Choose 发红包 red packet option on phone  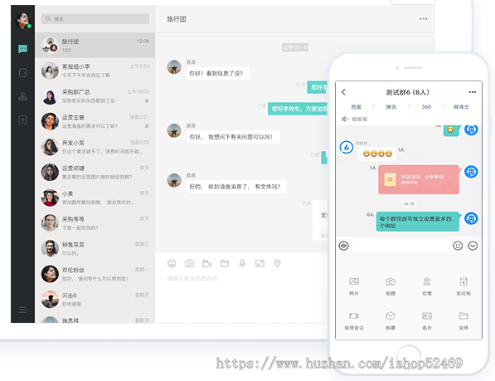click(x=463, y=286)
